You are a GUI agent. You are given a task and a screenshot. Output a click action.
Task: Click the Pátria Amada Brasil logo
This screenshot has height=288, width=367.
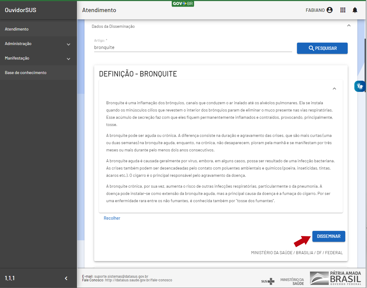click(335, 278)
